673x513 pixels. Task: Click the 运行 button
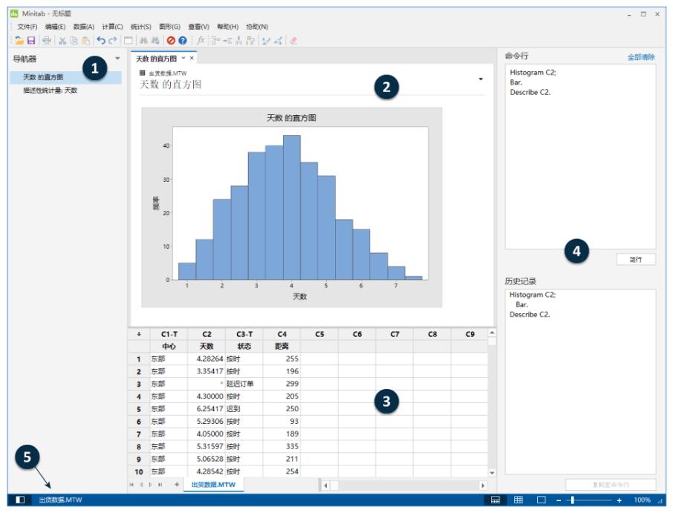(636, 260)
